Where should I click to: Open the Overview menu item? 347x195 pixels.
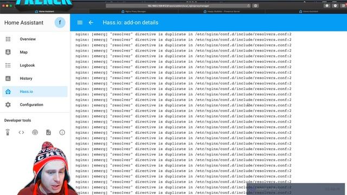click(x=35, y=39)
